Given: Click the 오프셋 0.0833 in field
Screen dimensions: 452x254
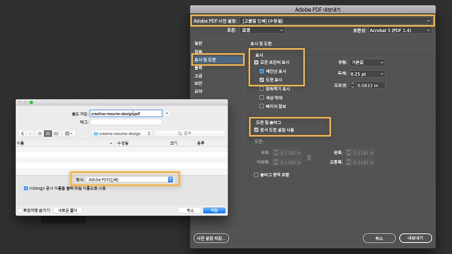Looking at the screenshot, I should coord(370,85).
